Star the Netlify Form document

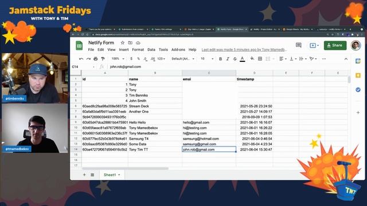point(122,43)
